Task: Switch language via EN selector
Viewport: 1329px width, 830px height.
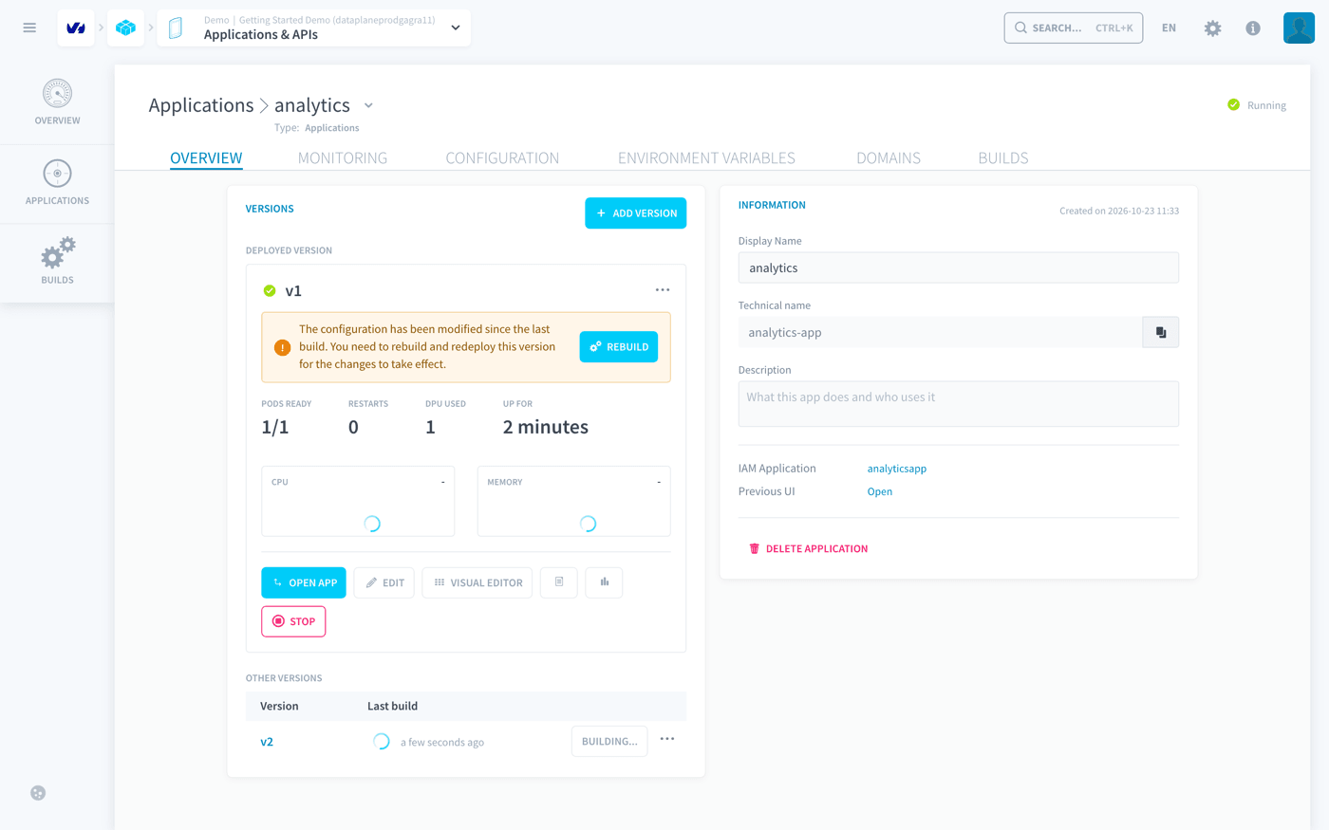Action: (x=1169, y=28)
